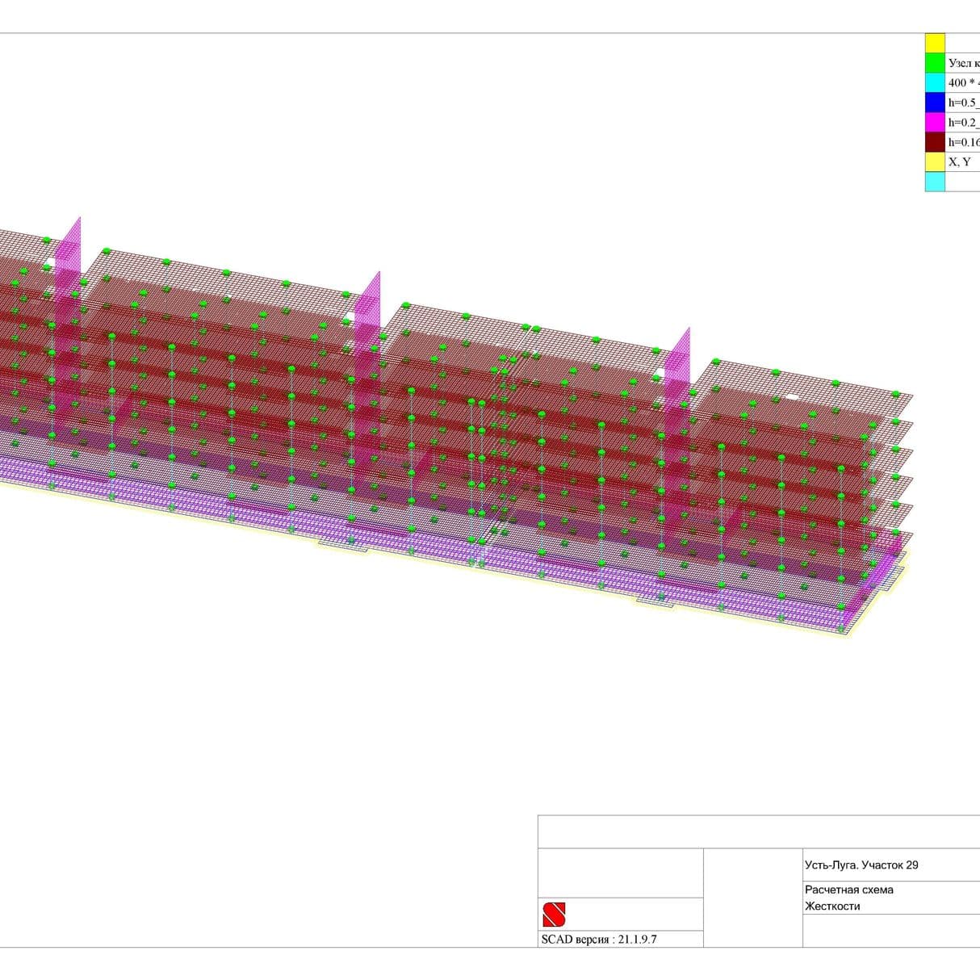Image resolution: width=980 pixels, height=980 pixels.
Task: Click the h=0.16 legend label
Action: (x=963, y=142)
